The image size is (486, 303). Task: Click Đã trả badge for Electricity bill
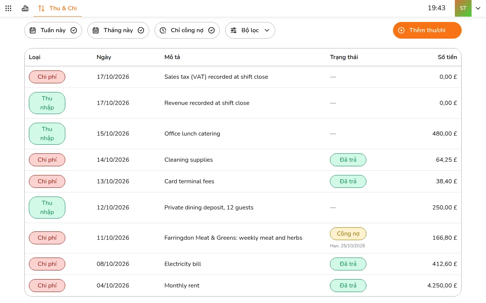pos(348,264)
